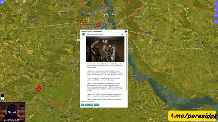This screenshot has width=218, height=122.
Task: Close the Syrsky's Statements popup with red button
Action: coord(126,32)
